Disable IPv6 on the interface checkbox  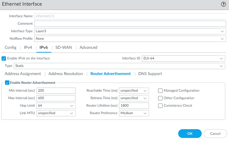pyautogui.click(x=4, y=58)
